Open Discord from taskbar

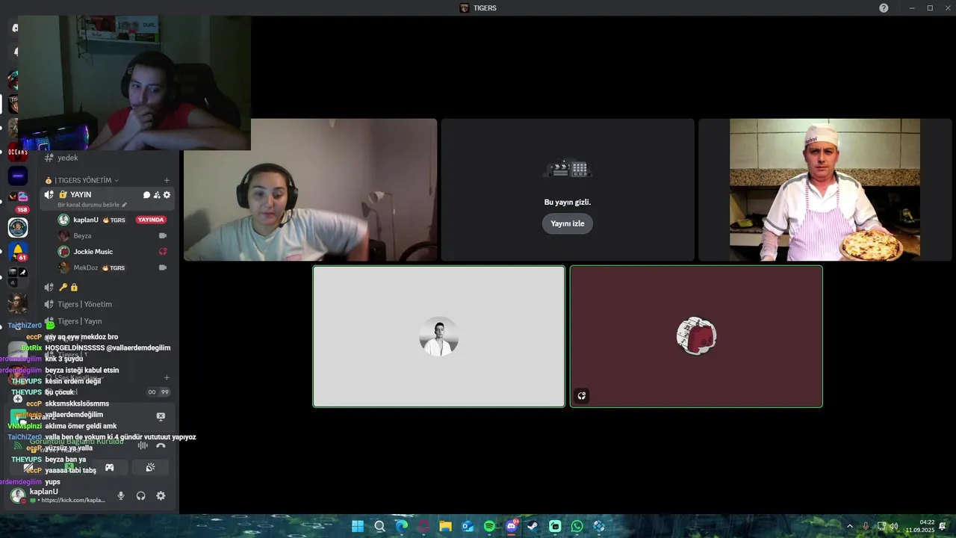(x=512, y=526)
